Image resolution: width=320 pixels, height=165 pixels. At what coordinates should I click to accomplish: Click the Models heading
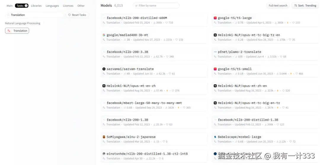coord(106,6)
